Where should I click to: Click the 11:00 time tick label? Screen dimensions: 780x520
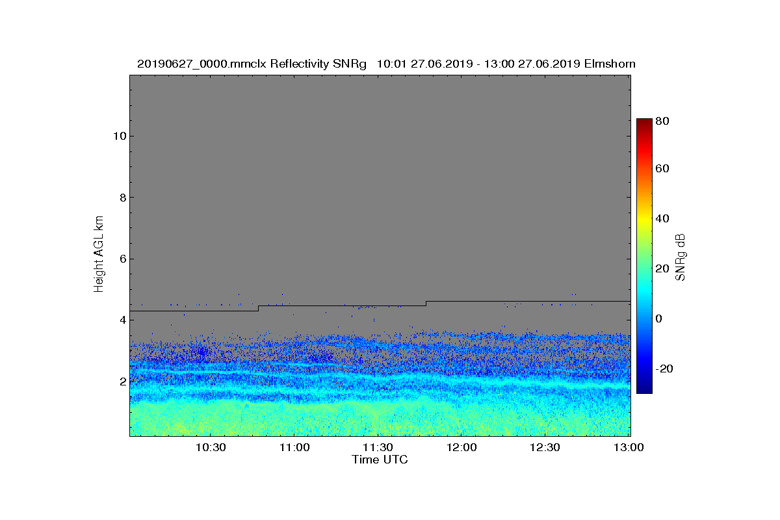[294, 448]
